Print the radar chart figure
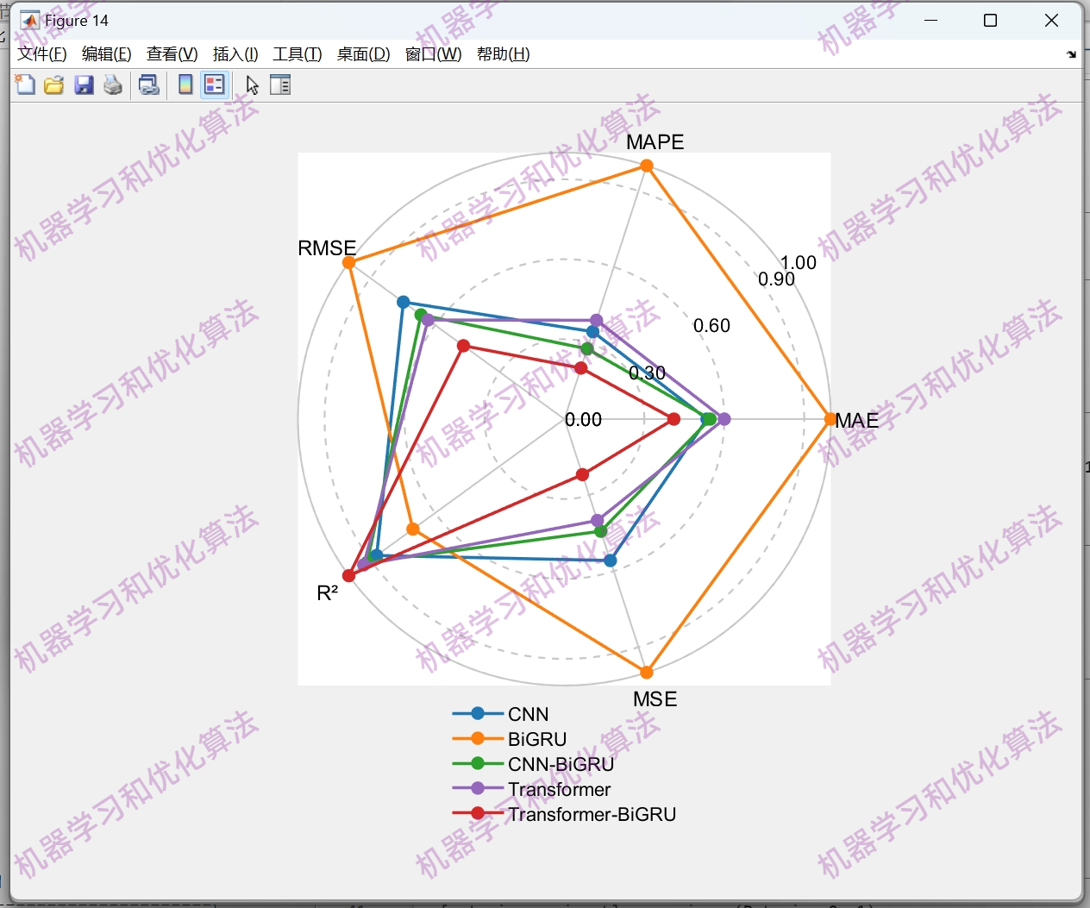 coord(112,85)
